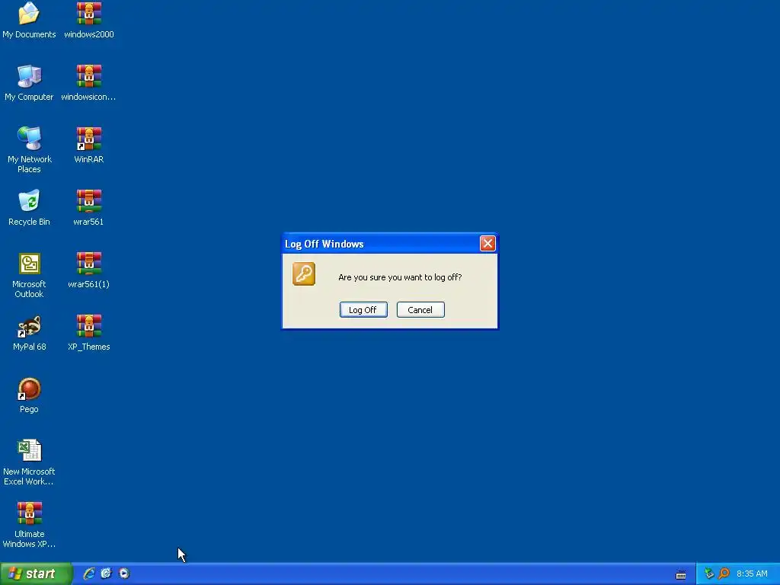Click the orange magnifier tray icon
780x585 pixels.
pos(724,574)
